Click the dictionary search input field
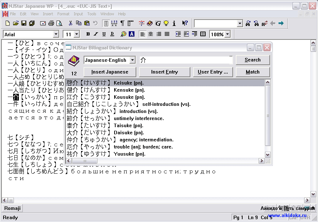This screenshot has height=222, width=318. click(186, 60)
